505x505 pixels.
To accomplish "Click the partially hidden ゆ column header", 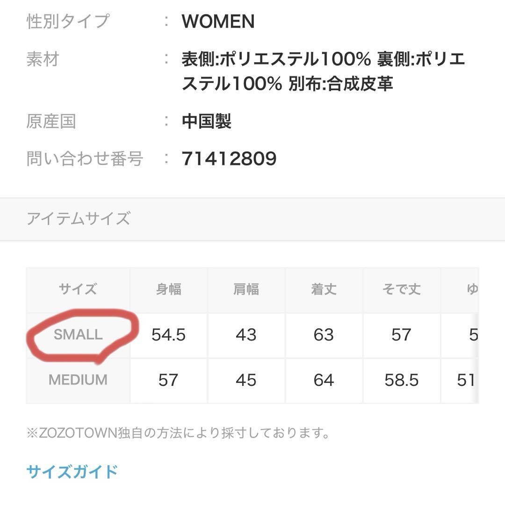I will coord(472,289).
